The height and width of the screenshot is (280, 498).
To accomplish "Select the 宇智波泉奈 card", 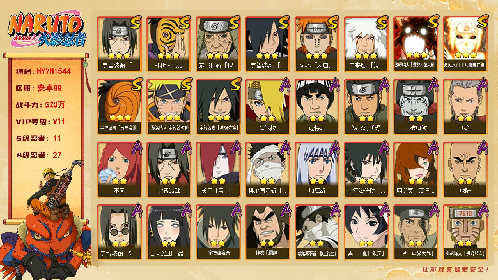I will 218,232.
